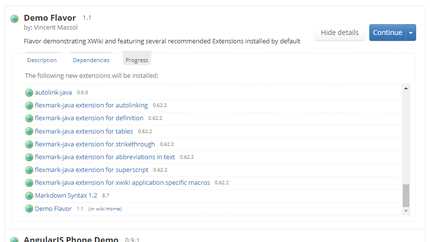This screenshot has height=242, width=430.
Task: Open flexmark-java extension for superscript link
Action: (x=92, y=170)
